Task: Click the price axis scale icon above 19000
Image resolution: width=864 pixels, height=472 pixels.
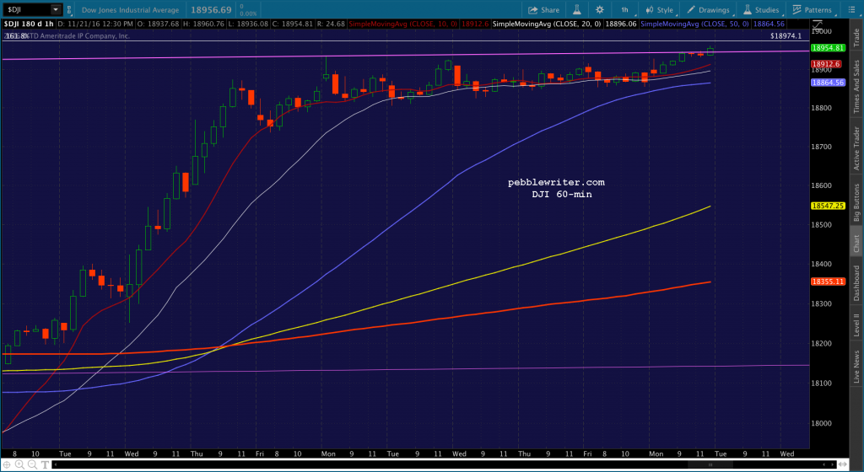Action: [x=818, y=24]
